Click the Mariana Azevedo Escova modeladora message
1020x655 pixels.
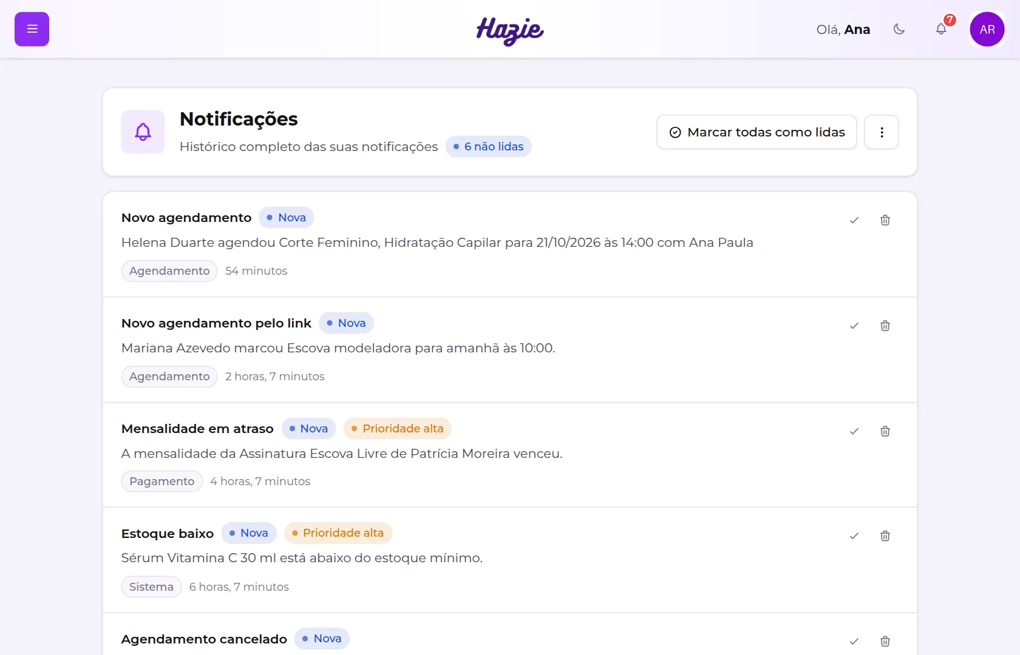tap(338, 348)
